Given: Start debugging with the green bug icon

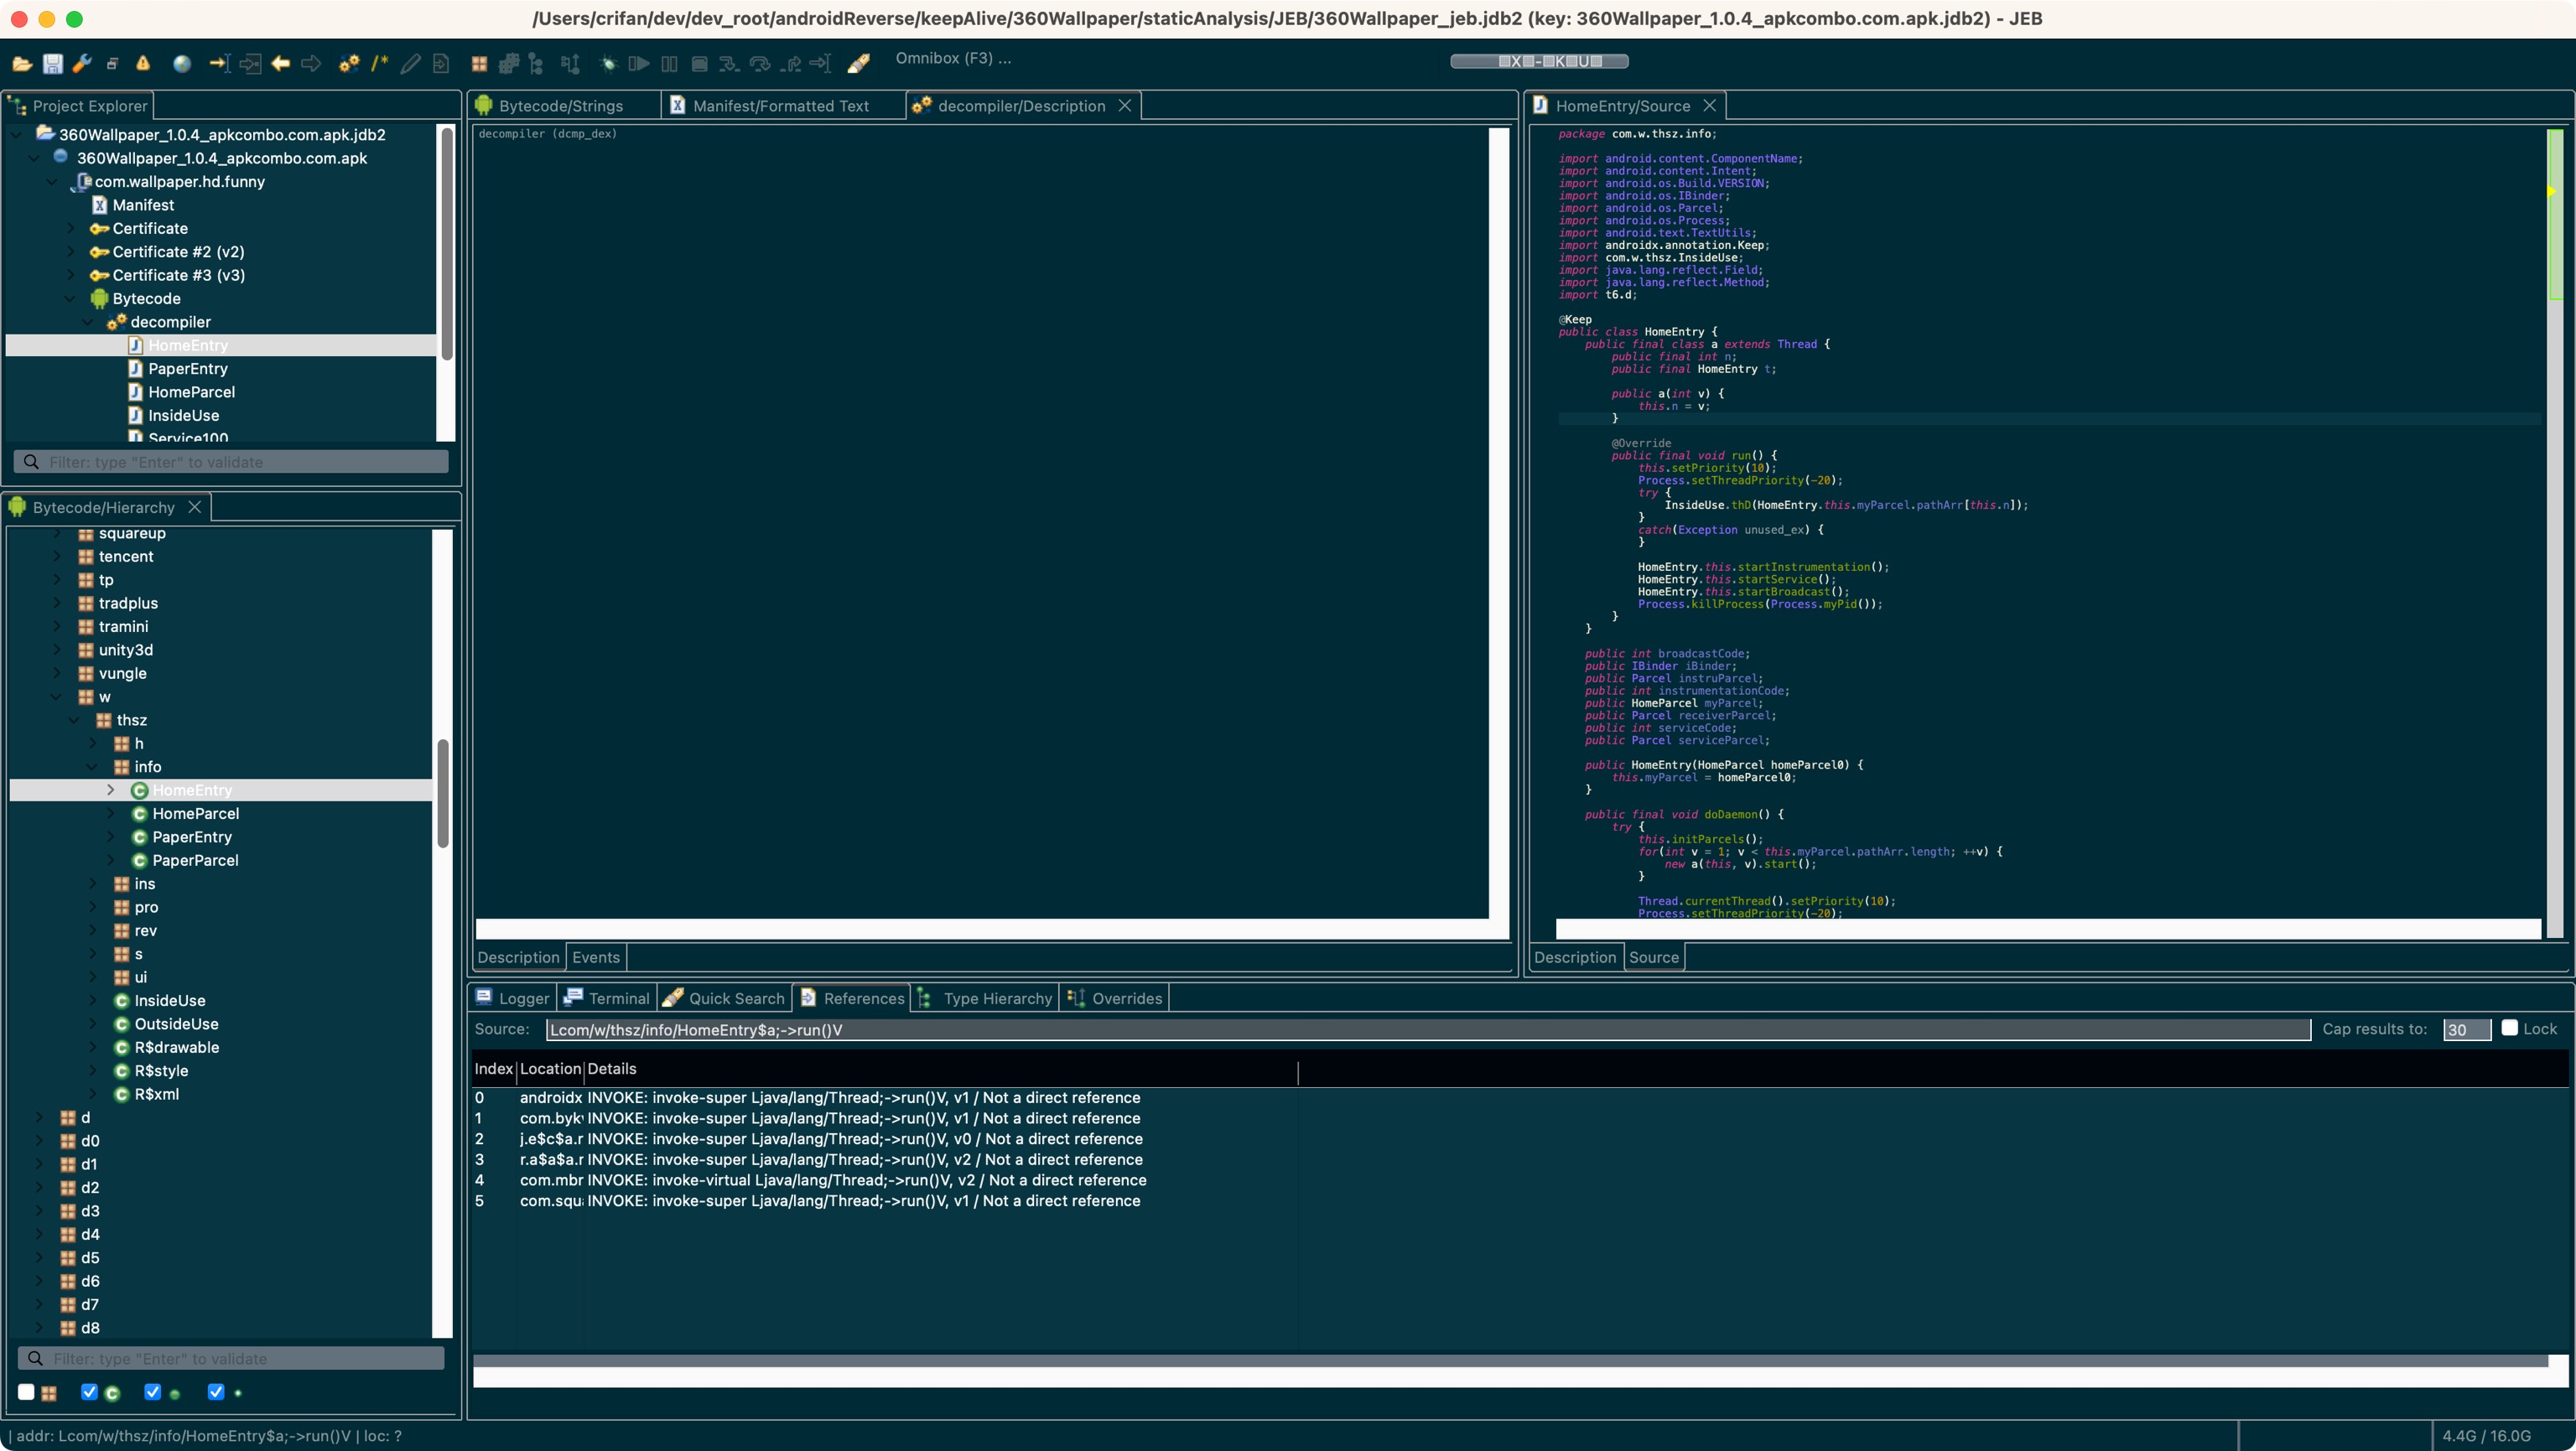Looking at the screenshot, I should click(608, 64).
